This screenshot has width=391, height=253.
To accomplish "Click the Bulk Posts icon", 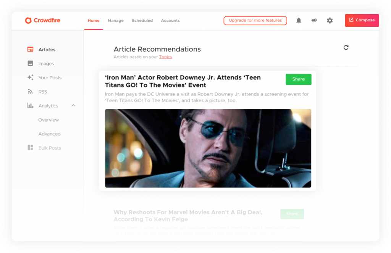I will click(30, 148).
